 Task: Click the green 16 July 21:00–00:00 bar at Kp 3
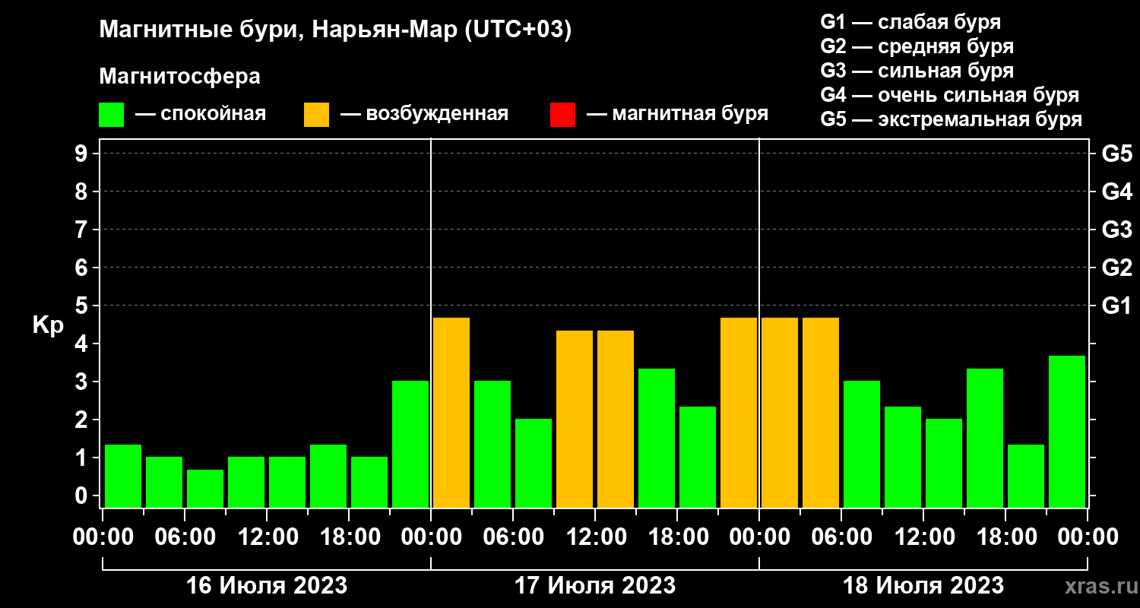point(410,444)
